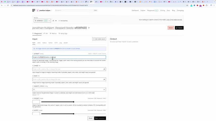Open Chrome three-dot menu
The width and height of the screenshot is (216, 121).
coord(214,5)
